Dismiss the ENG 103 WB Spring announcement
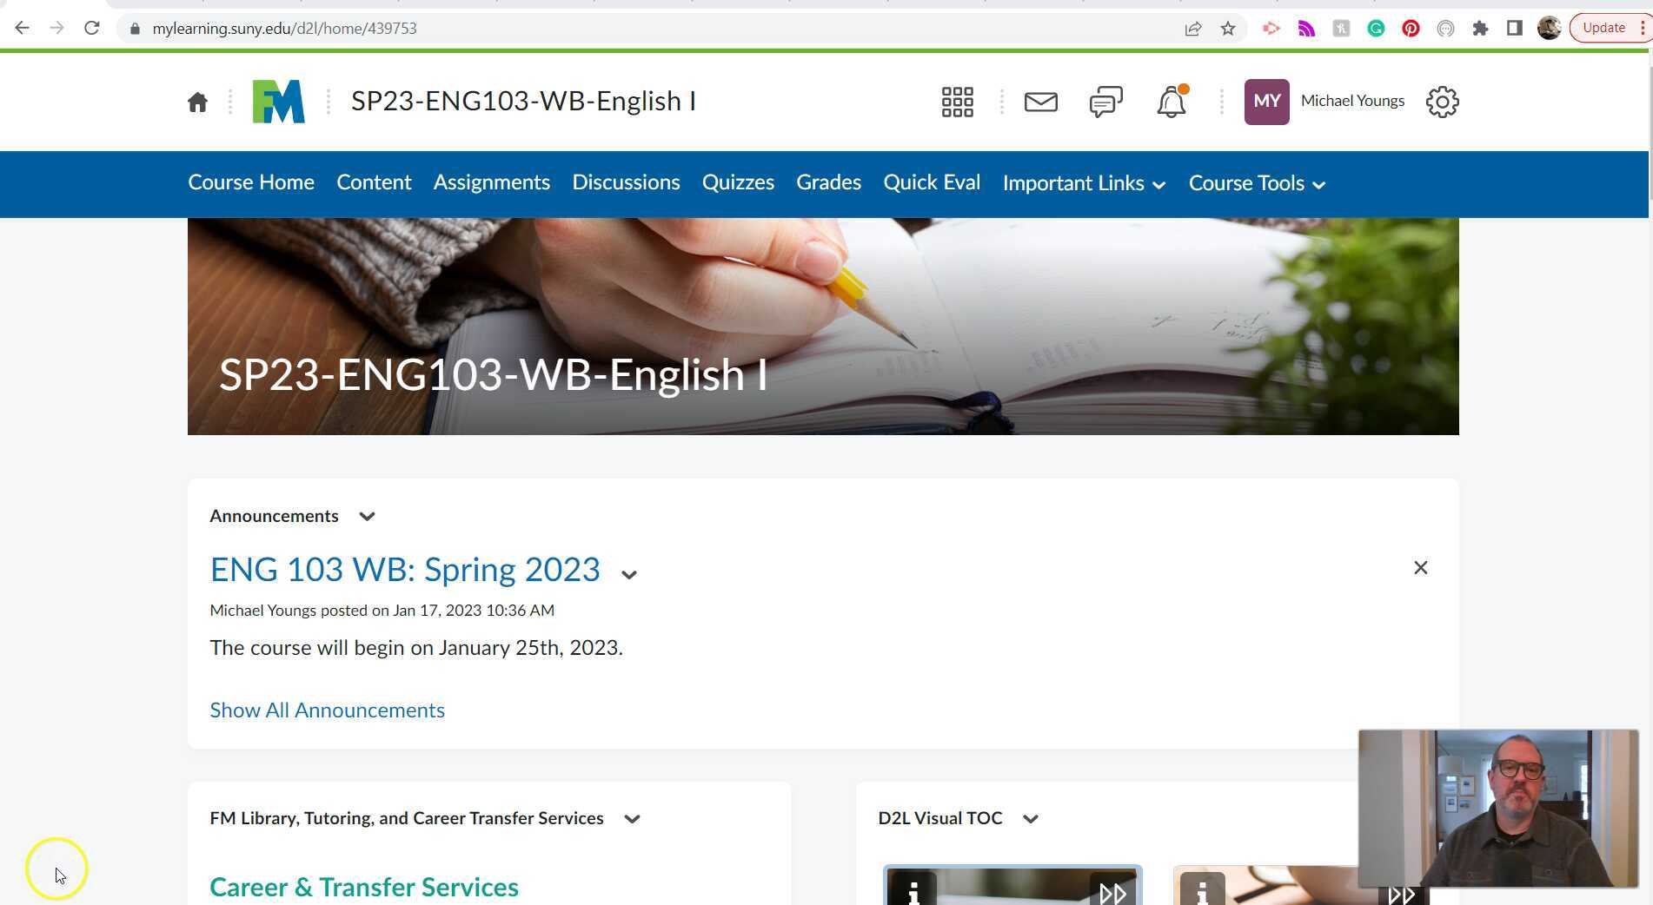1653x905 pixels. pyautogui.click(x=1421, y=567)
